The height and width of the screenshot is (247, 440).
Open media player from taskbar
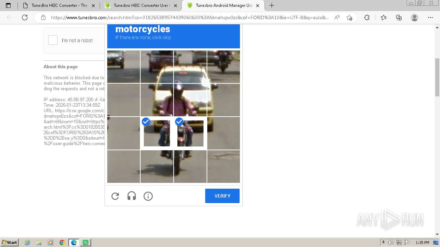51,243
